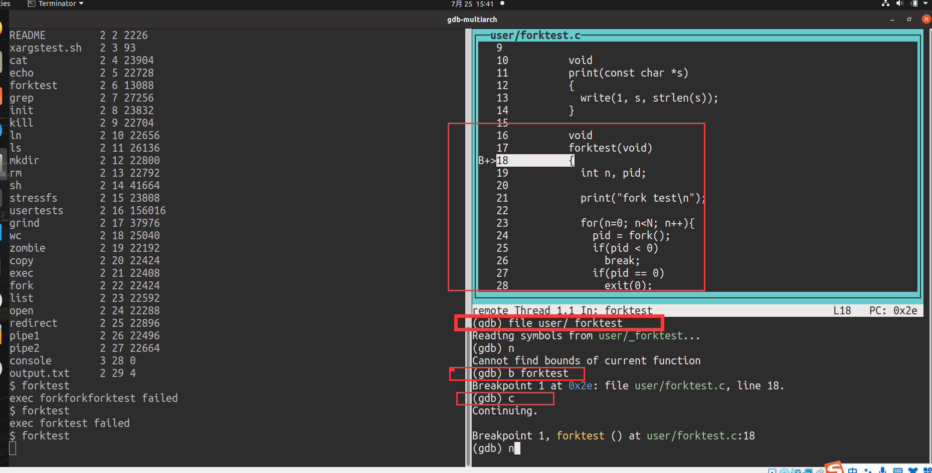The image size is (932, 473).
Task: Expand the system status menu arrow top-right
Action: click(x=925, y=4)
